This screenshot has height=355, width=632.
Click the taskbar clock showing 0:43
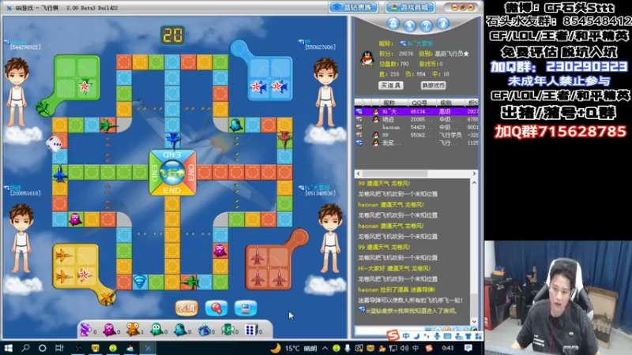[447, 348]
